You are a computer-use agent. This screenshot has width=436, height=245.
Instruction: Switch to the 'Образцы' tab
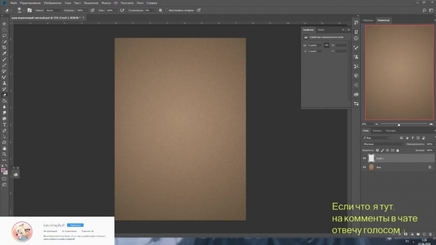pos(368,20)
